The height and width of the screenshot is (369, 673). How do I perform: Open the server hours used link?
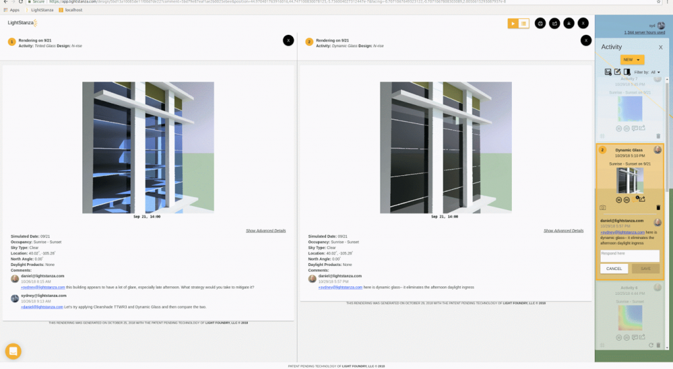pyautogui.click(x=644, y=32)
